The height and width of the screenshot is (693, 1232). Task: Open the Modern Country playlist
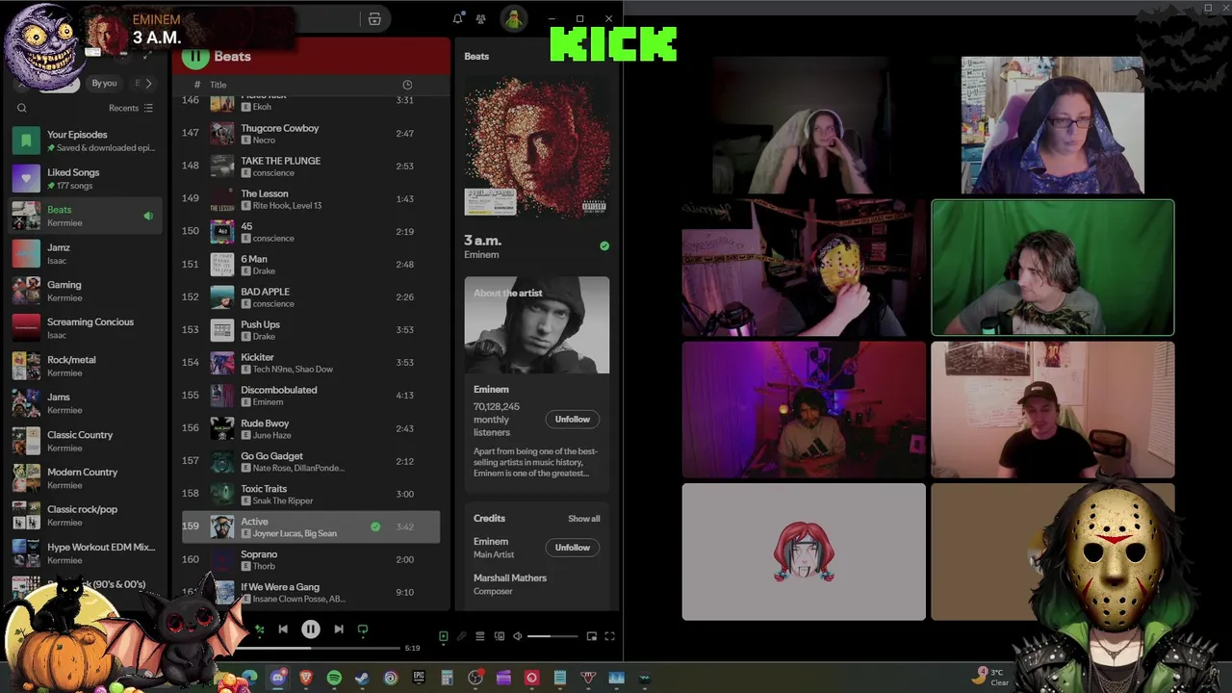click(x=87, y=478)
